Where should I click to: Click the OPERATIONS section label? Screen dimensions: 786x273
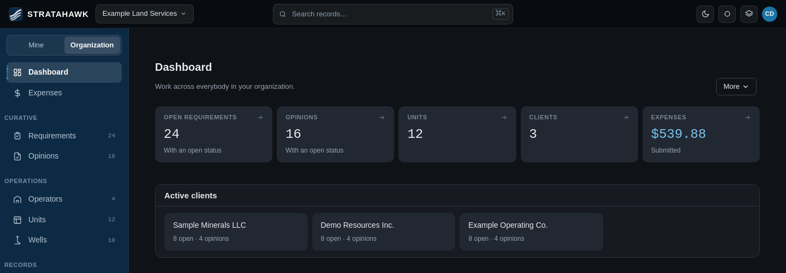tap(26, 181)
